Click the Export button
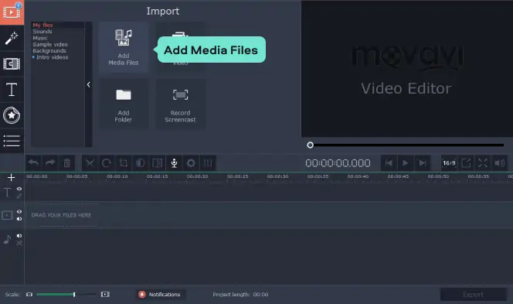Screen dimensions: 513x304 (473, 295)
